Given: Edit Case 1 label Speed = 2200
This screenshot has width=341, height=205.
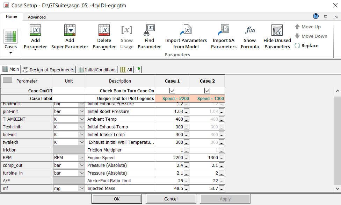Looking at the screenshot, I should pos(172,98).
